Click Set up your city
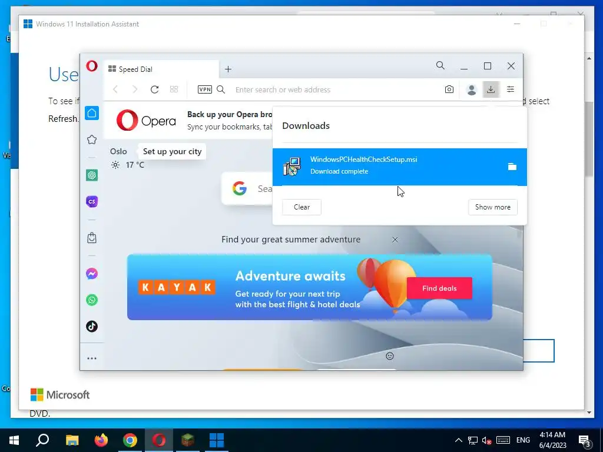Screen dimensions: 603x452 tap(173, 151)
